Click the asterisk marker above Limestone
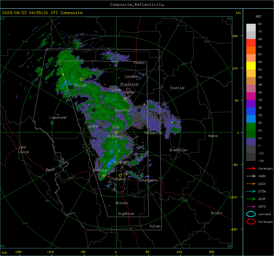Screen dimensions: 274x256 (58, 115)
